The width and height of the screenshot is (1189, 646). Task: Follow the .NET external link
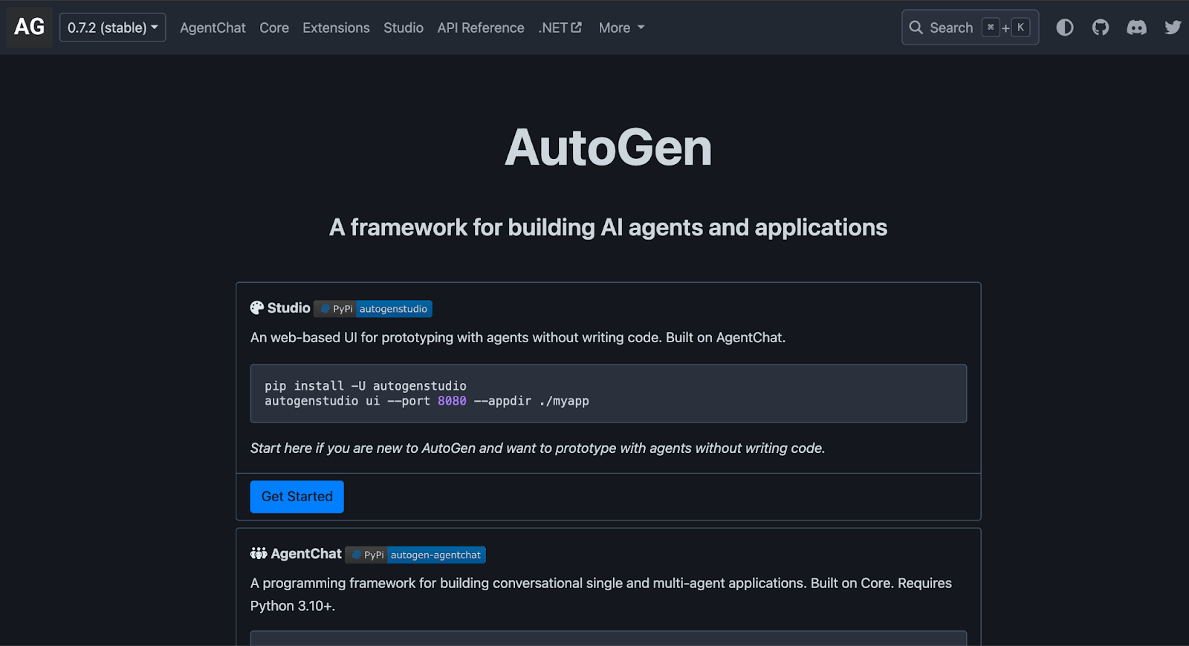point(560,27)
